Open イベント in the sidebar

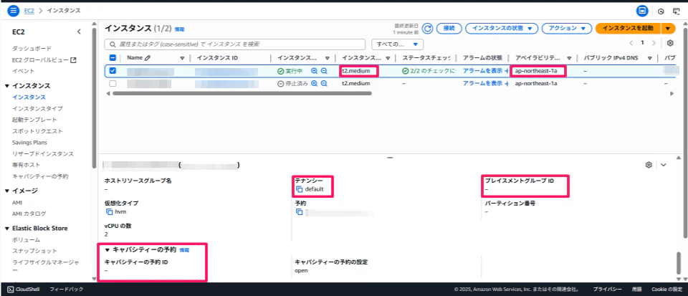23,71
